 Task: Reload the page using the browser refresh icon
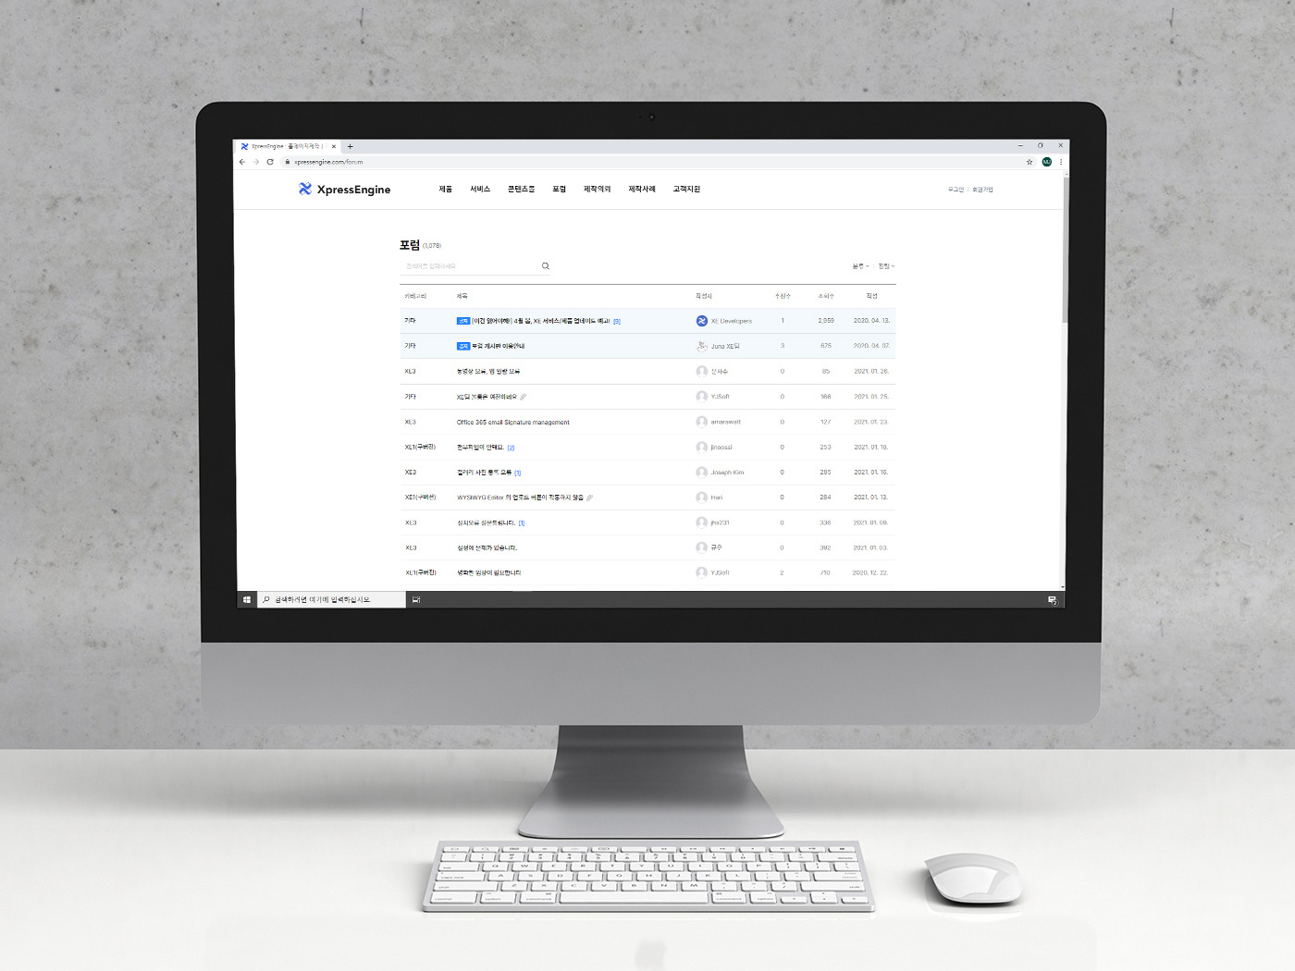[x=270, y=162]
